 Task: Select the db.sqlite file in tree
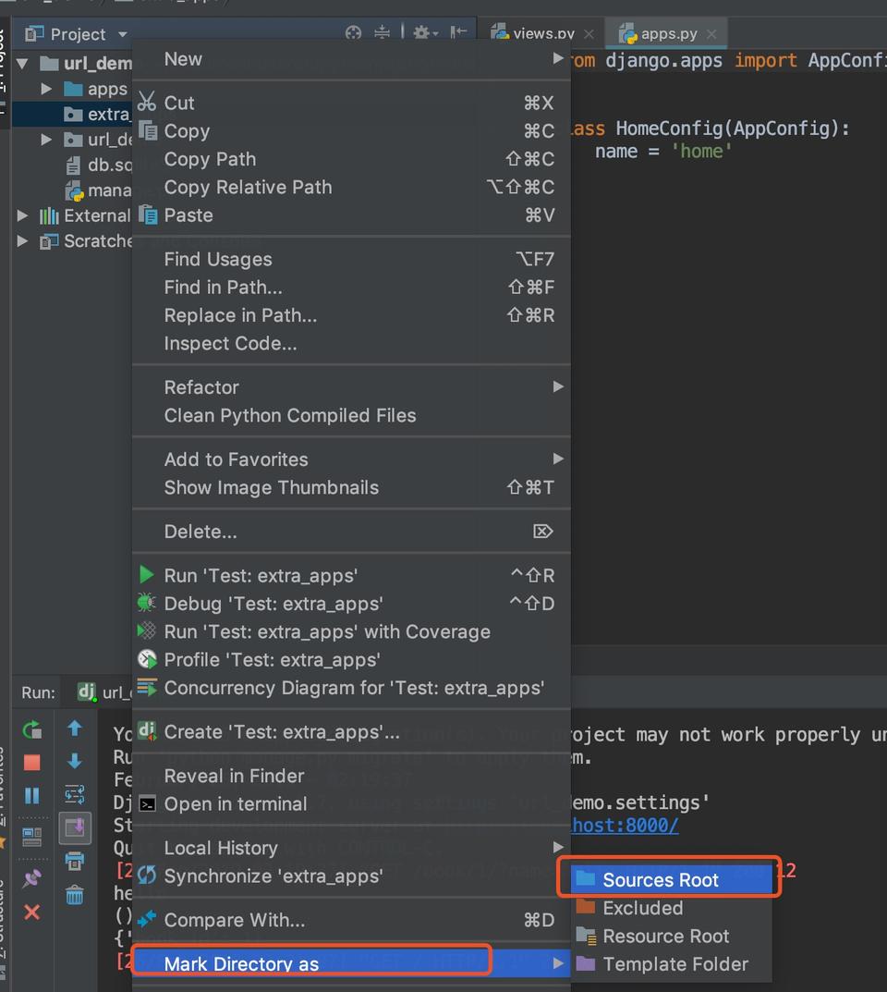pos(98,165)
